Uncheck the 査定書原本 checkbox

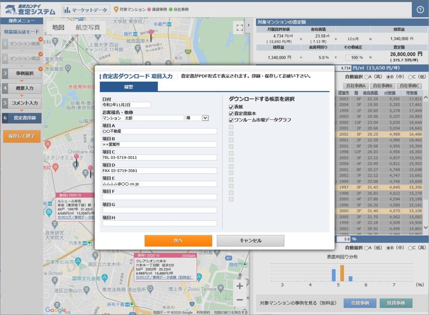click(x=231, y=114)
